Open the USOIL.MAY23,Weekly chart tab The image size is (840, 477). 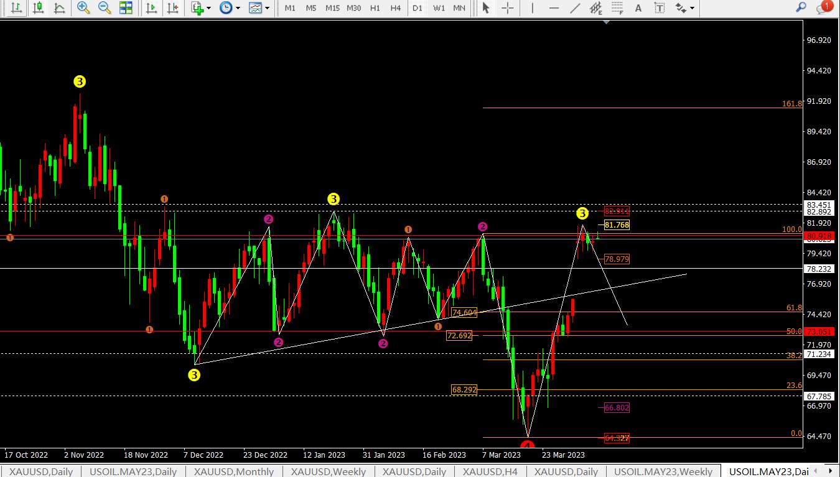[663, 471]
